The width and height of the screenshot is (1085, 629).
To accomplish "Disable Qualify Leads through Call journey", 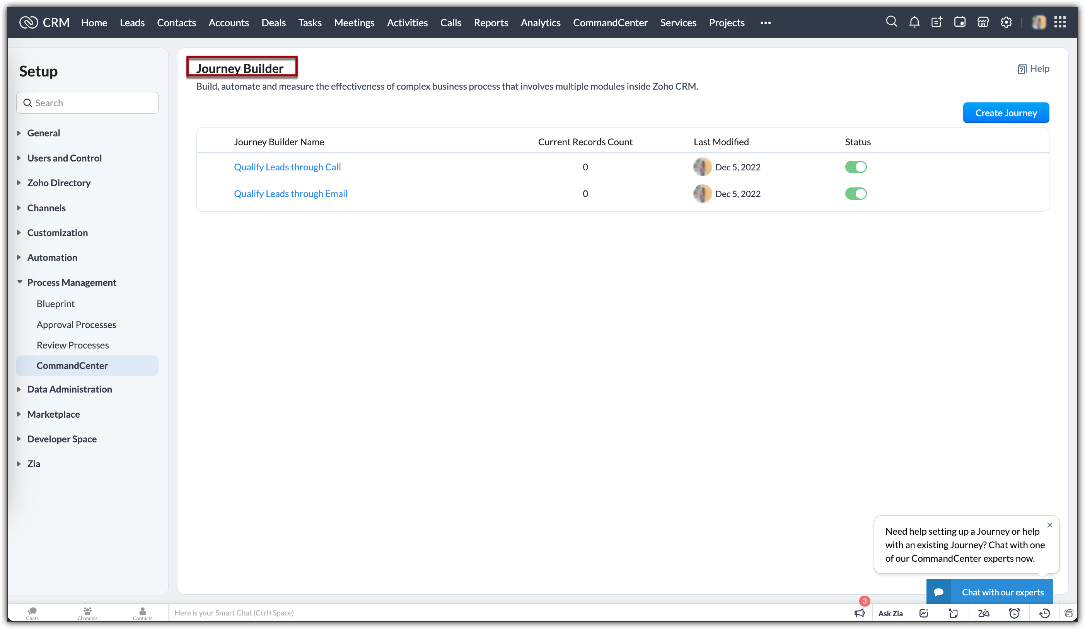I will pos(856,167).
